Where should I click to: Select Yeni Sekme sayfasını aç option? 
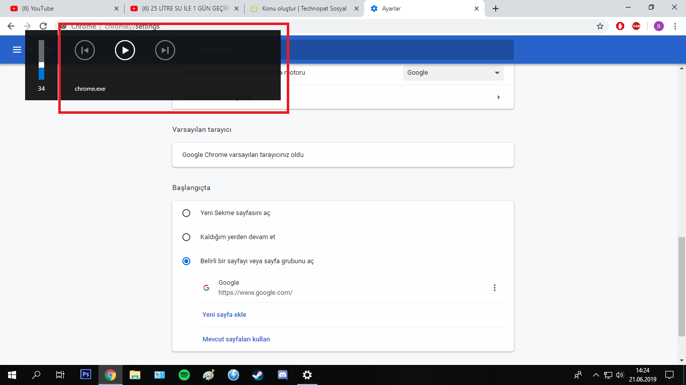pyautogui.click(x=186, y=213)
